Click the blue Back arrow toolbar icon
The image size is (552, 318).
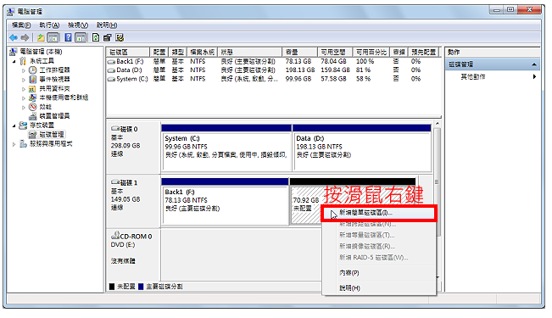[14, 37]
